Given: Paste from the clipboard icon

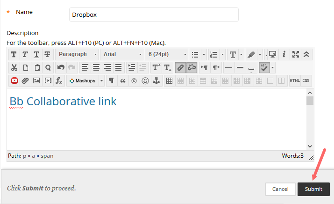Looking at the screenshot, I should coord(36,68).
